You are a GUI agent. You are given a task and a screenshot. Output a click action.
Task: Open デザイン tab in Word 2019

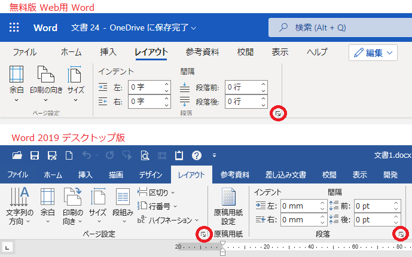151,175
